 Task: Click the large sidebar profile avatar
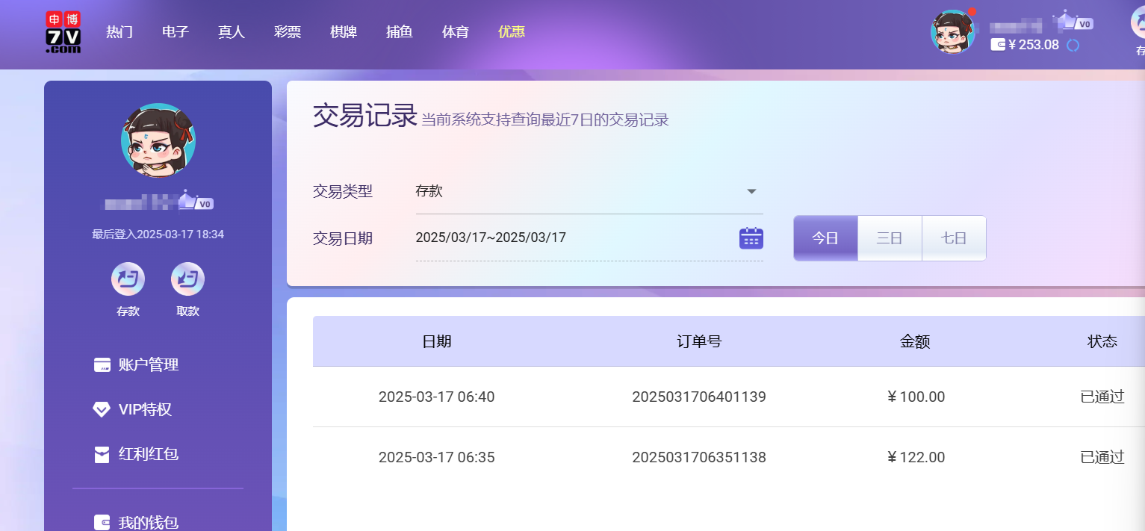pyautogui.click(x=158, y=140)
